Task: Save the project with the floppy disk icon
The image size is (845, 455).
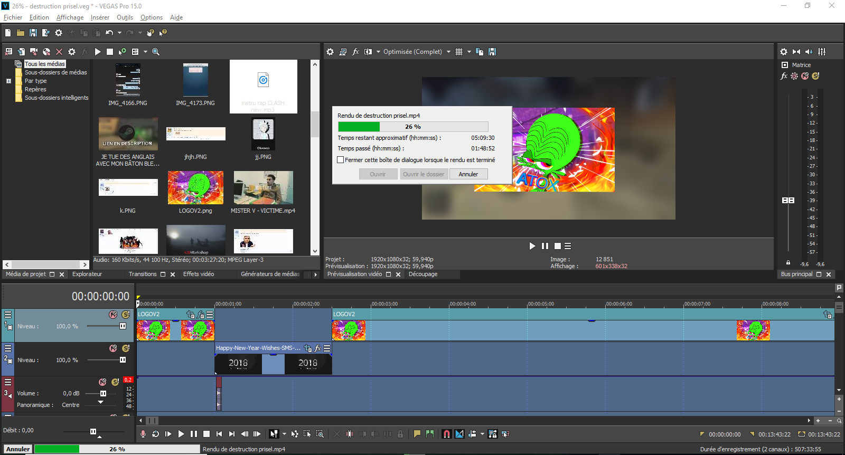Action: click(33, 33)
